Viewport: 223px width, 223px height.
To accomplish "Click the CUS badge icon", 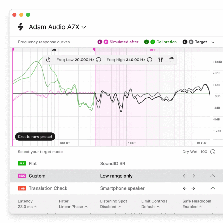I will 22,176.
